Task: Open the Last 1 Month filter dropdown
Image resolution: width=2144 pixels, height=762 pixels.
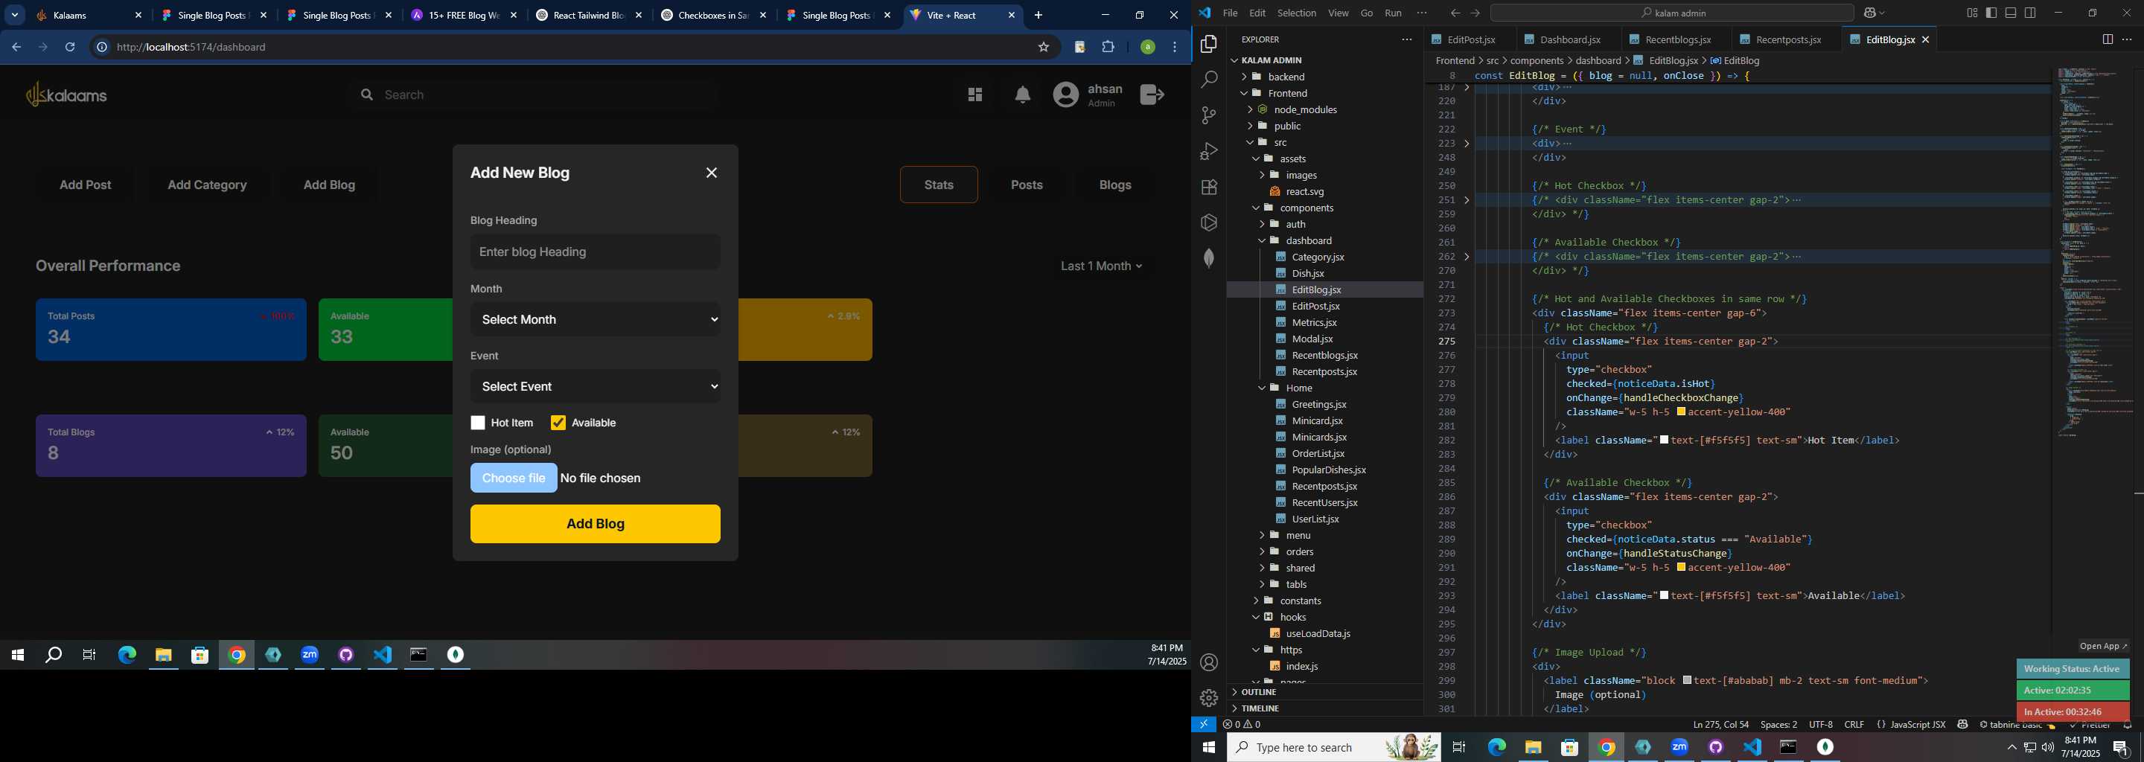Action: [1101, 266]
